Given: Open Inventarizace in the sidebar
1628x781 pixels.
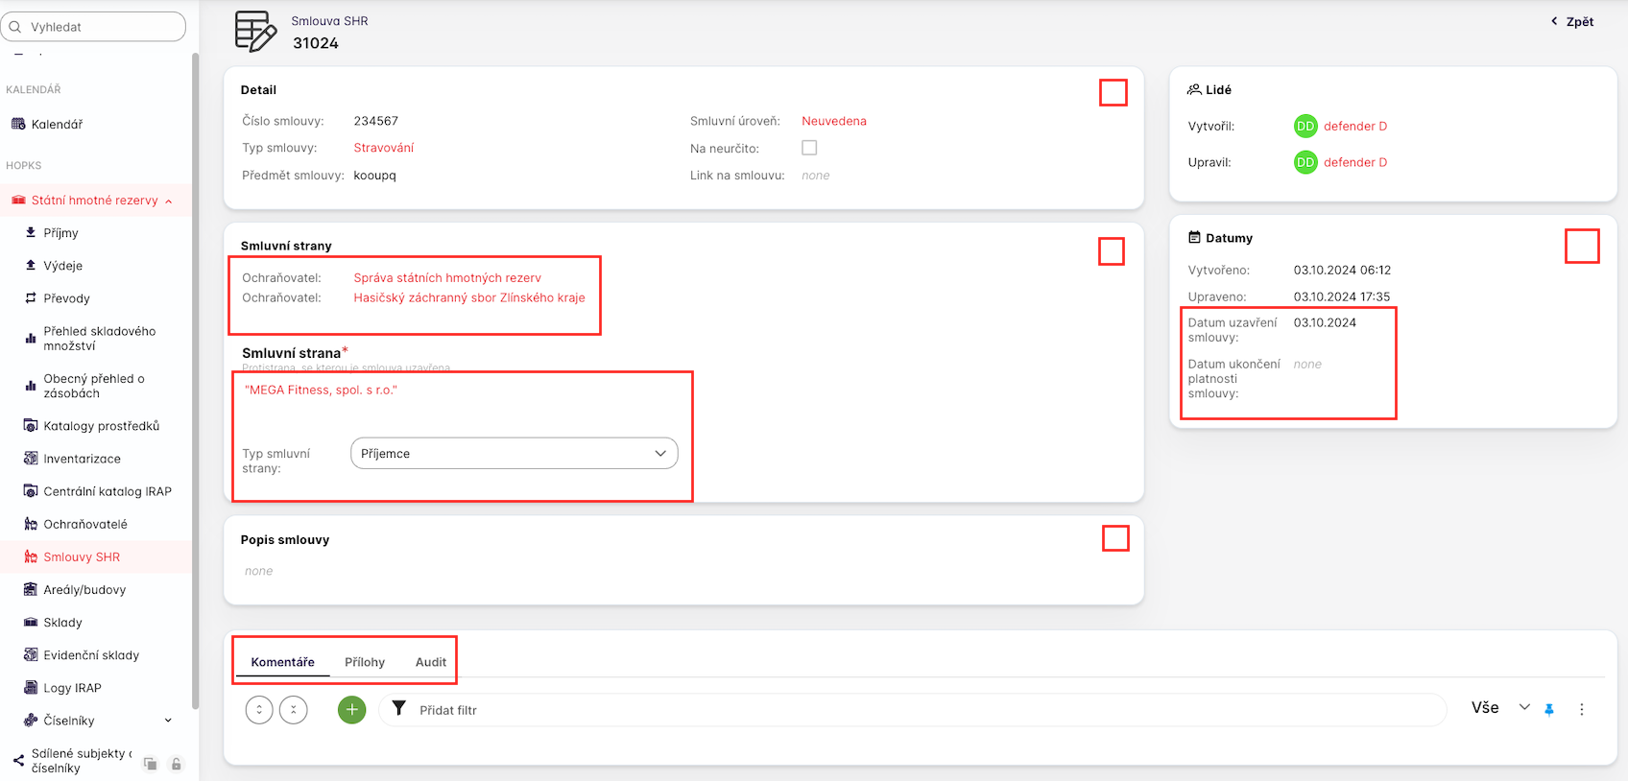Looking at the screenshot, I should click(x=82, y=459).
